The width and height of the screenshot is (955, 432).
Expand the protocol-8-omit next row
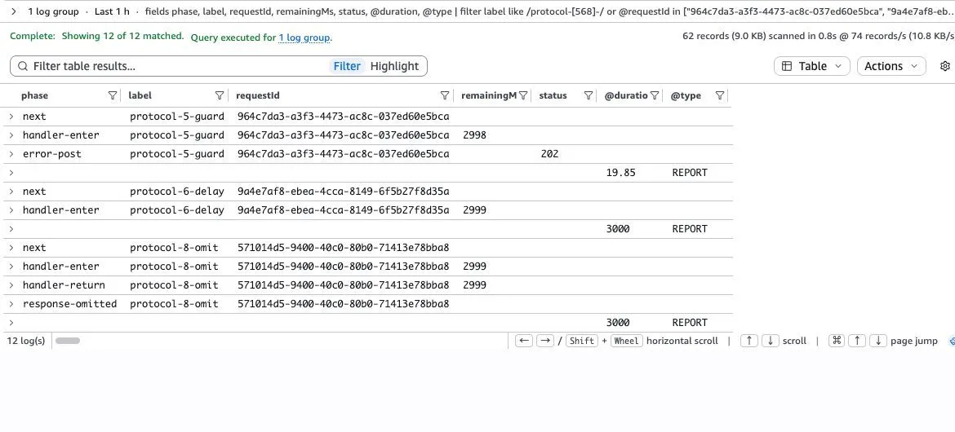11,248
